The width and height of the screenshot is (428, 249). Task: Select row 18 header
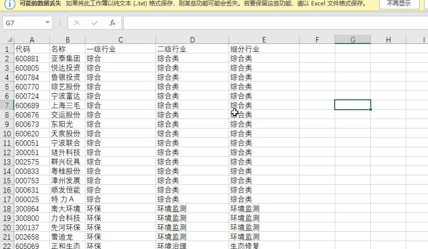coord(7,208)
